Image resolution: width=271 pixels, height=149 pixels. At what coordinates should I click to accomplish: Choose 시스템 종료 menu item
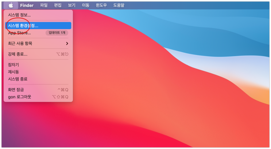click(x=38, y=79)
